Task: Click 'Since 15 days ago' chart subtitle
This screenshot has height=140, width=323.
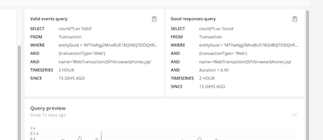Action: click(x=48, y=115)
